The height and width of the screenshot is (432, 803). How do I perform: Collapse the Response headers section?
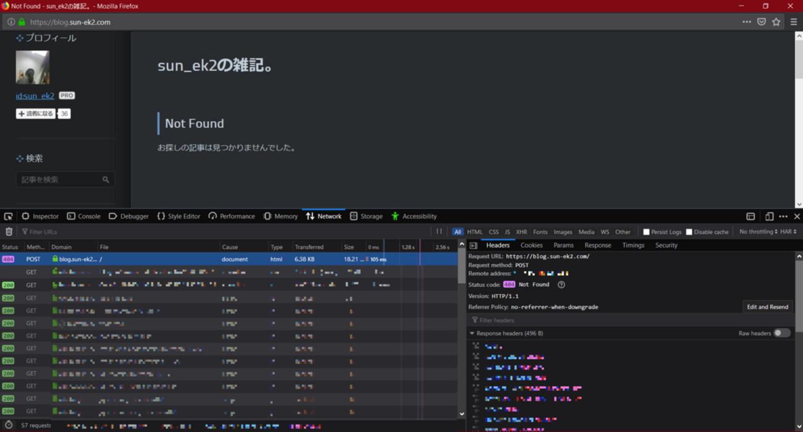[x=473, y=333]
